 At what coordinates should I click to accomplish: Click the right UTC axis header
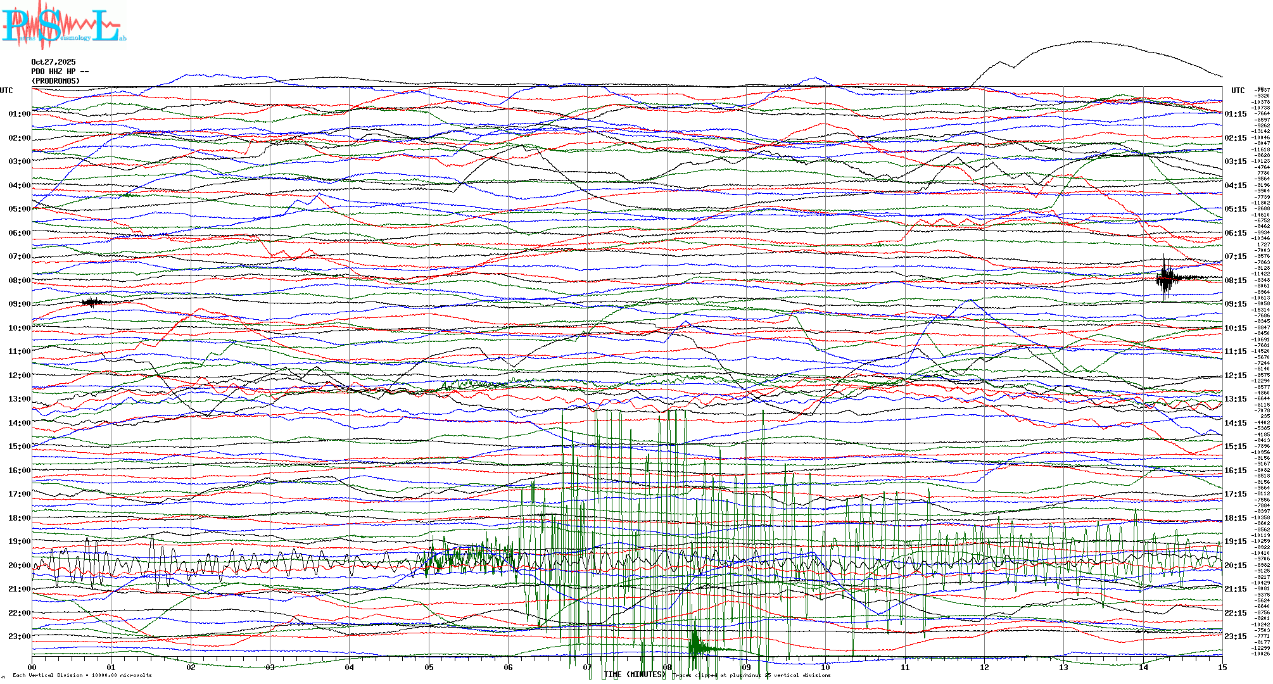[1238, 91]
